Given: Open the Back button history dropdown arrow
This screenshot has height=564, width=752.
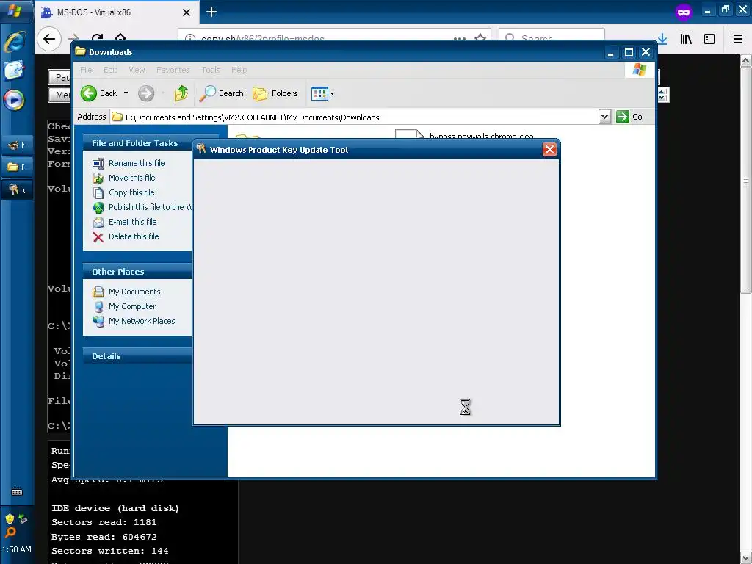Looking at the screenshot, I should click(126, 93).
